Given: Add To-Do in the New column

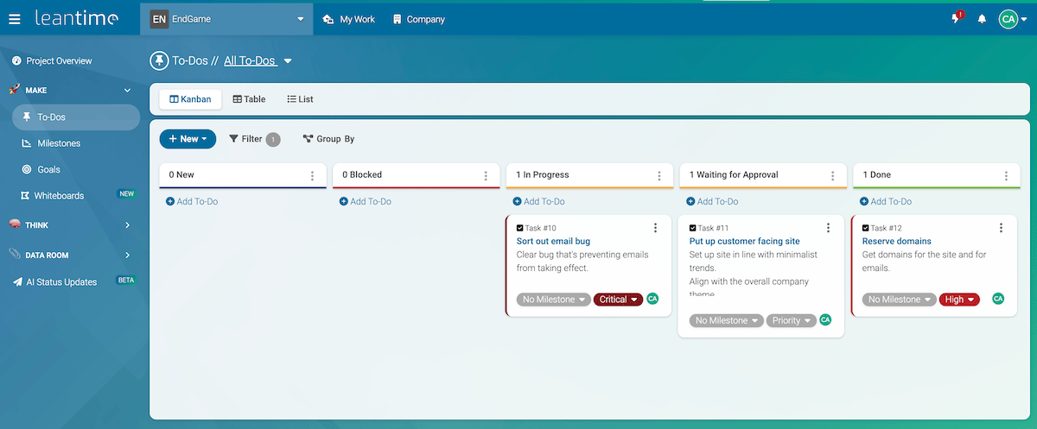Looking at the screenshot, I should coord(192,201).
